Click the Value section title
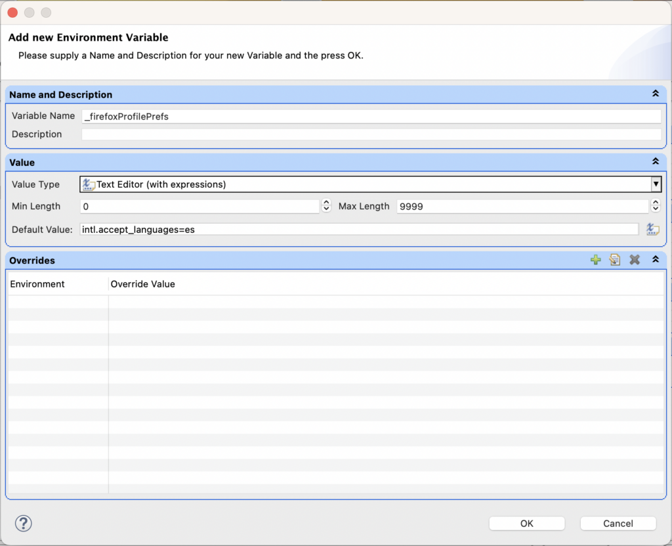This screenshot has height=546, width=672. [22, 163]
